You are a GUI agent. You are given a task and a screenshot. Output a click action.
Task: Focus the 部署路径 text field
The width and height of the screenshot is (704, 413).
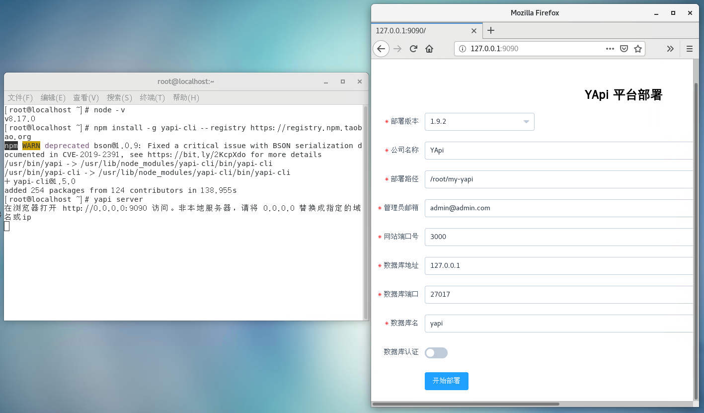(x=559, y=179)
